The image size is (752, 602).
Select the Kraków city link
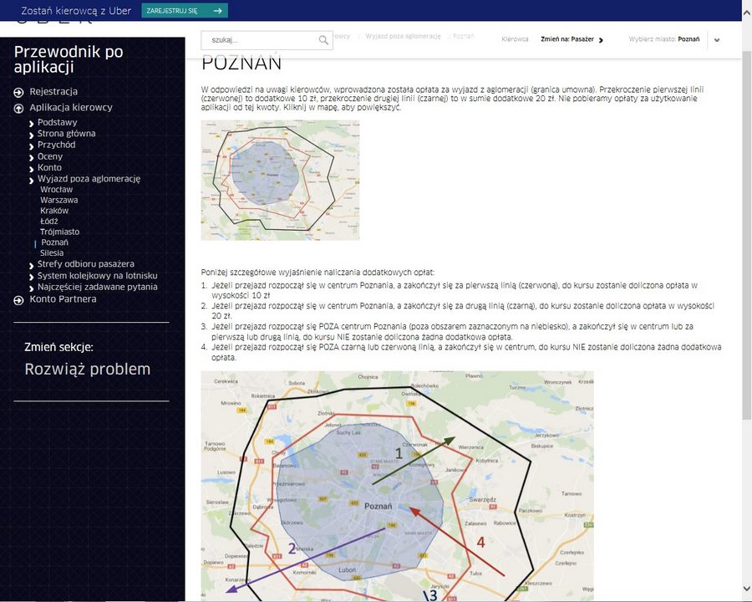[54, 211]
